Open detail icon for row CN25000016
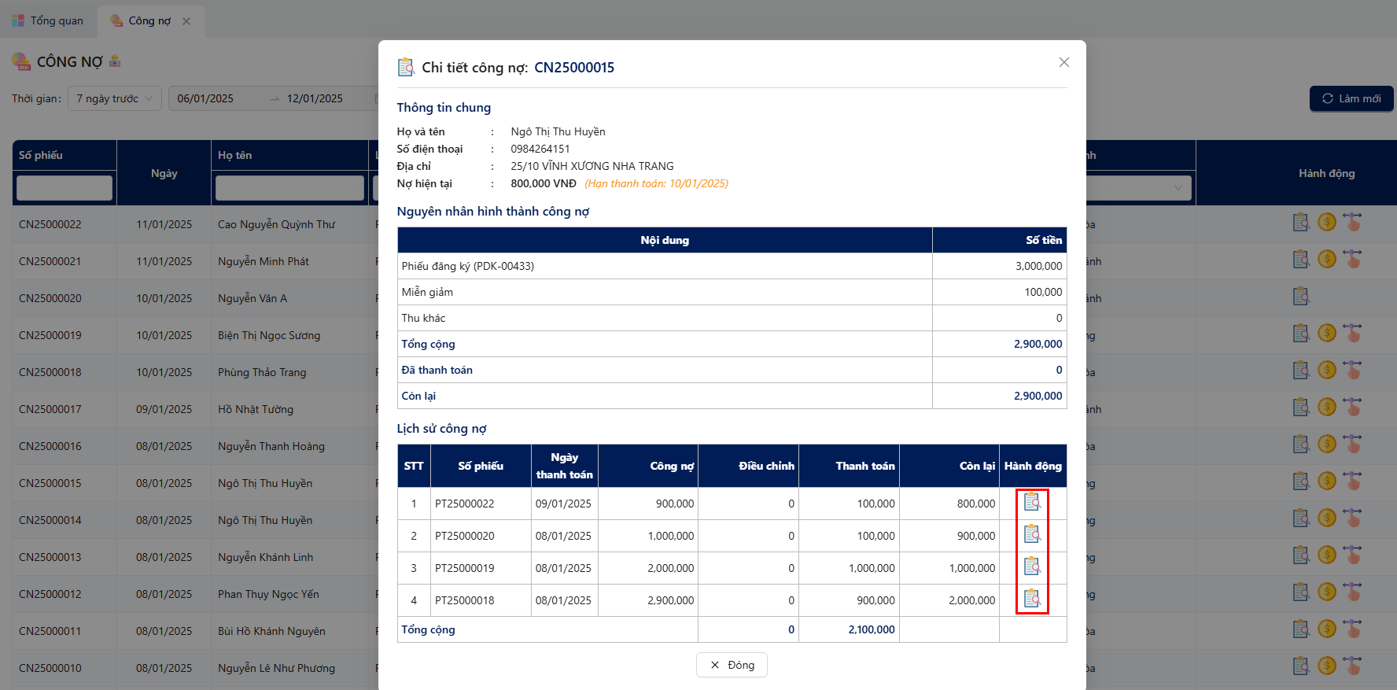 coord(1301,445)
